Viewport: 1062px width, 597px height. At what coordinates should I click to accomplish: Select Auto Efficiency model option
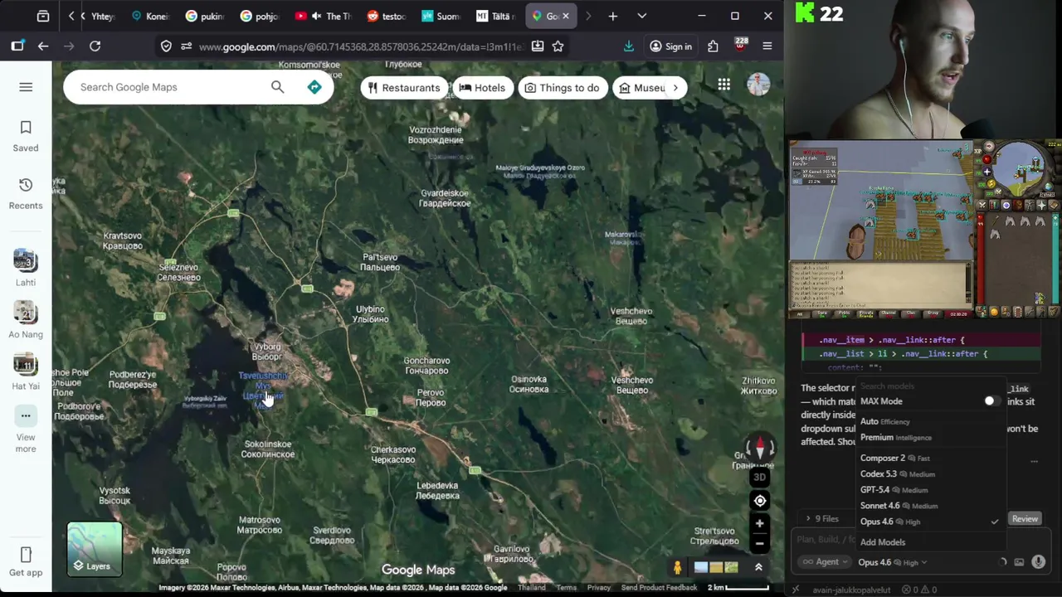click(x=932, y=421)
